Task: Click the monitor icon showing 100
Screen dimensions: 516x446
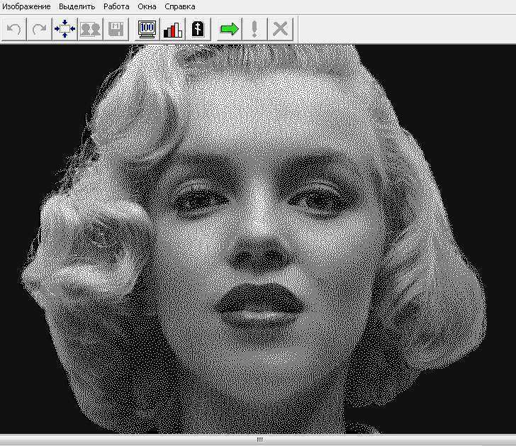Action: point(147,30)
